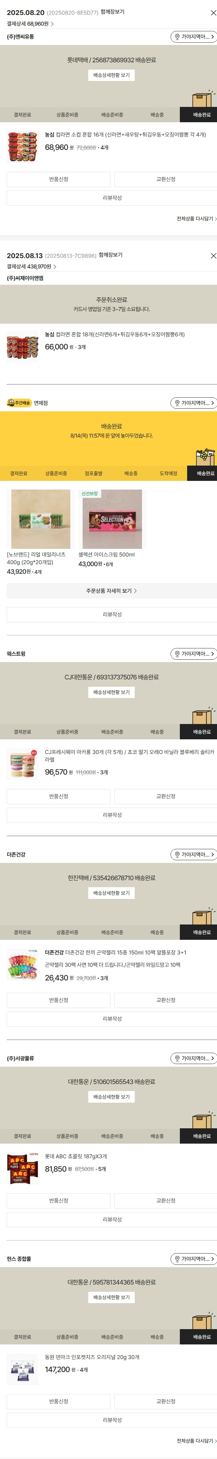Tap location pin beside (주)엔씨유통
The width and height of the screenshot is (217, 1459).
point(177,37)
